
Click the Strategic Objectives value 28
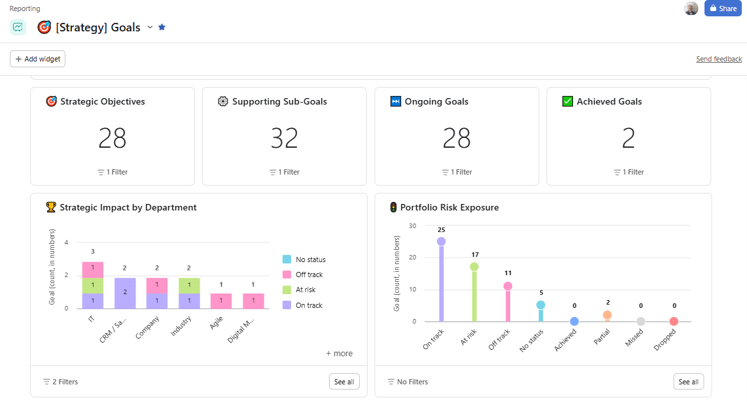pyautogui.click(x=113, y=138)
